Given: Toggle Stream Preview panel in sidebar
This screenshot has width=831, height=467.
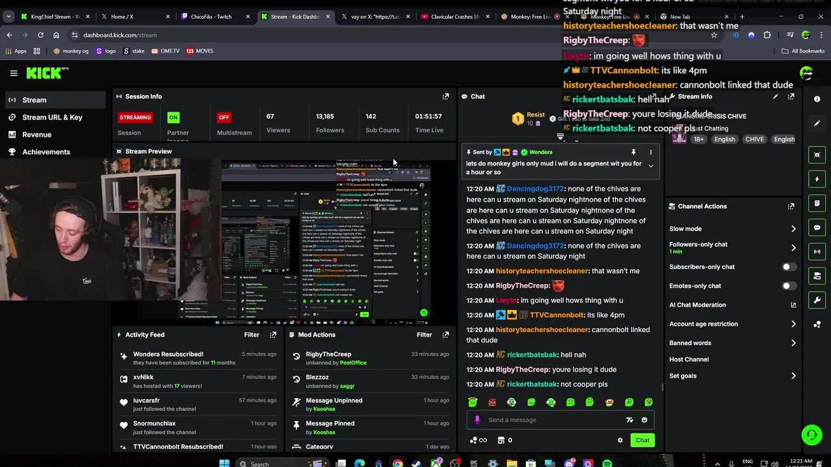Looking at the screenshot, I should tap(817, 154).
